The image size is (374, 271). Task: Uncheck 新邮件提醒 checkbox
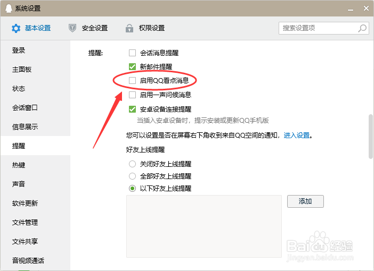(x=132, y=66)
